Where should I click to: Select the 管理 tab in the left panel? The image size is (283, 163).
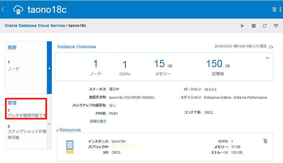click(x=12, y=103)
